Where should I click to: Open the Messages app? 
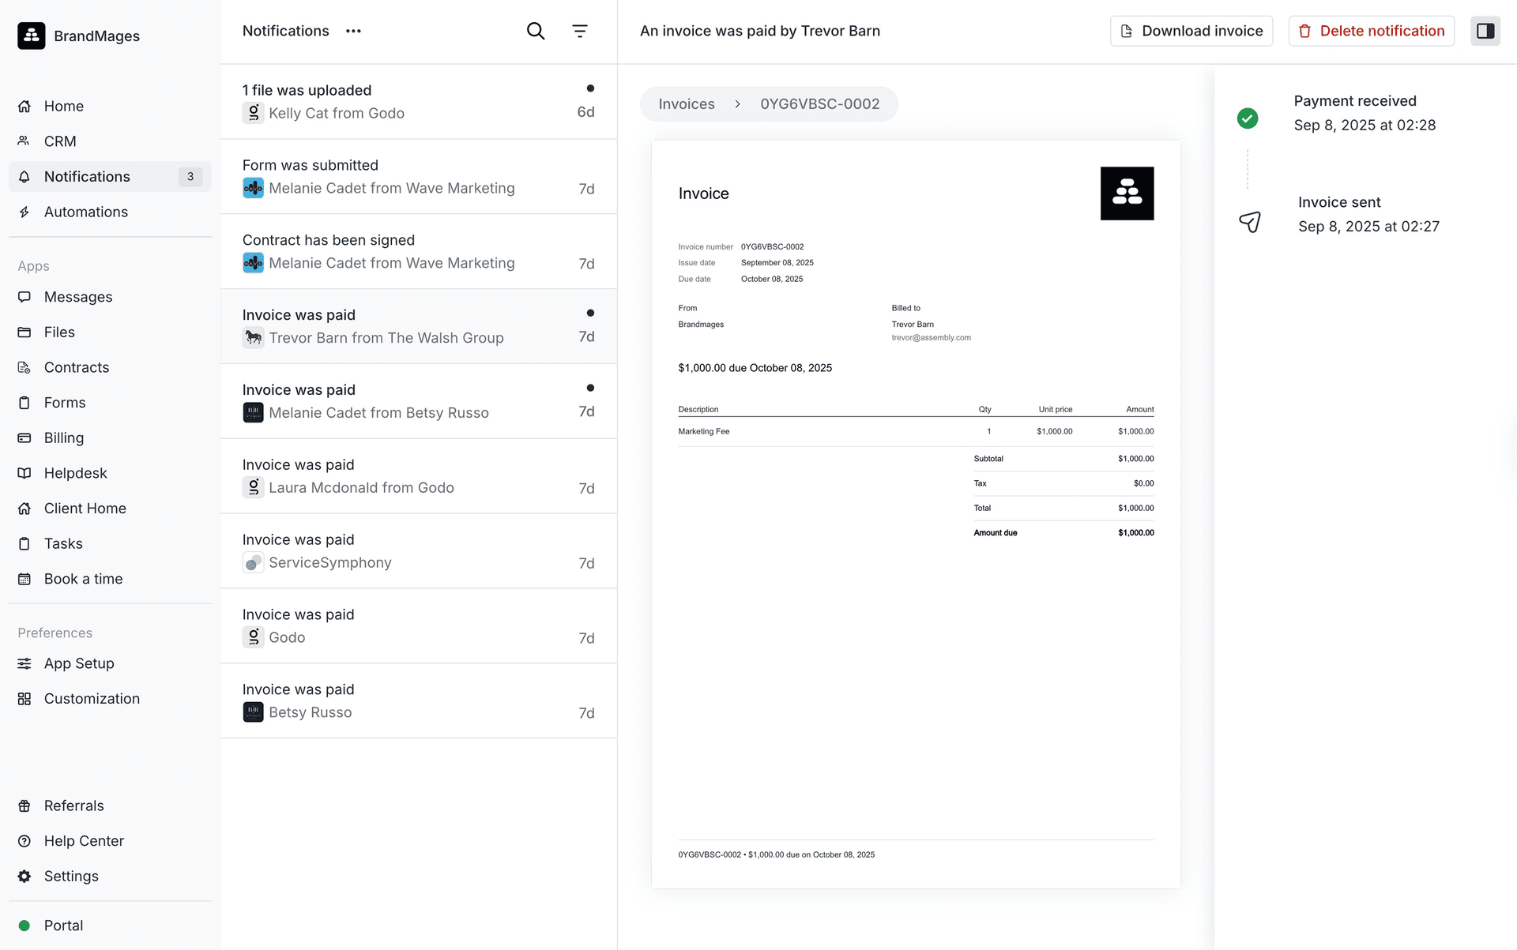pos(77,297)
